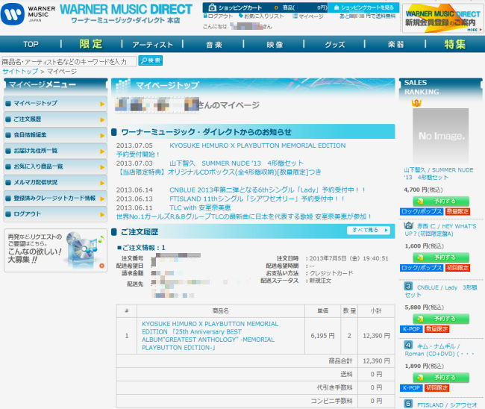Open the 特集 navigation tab
The height and width of the screenshot is (409, 485).
tap(454, 44)
